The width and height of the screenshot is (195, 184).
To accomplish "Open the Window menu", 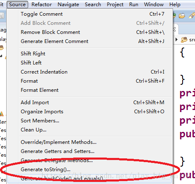I will coord(154,5).
